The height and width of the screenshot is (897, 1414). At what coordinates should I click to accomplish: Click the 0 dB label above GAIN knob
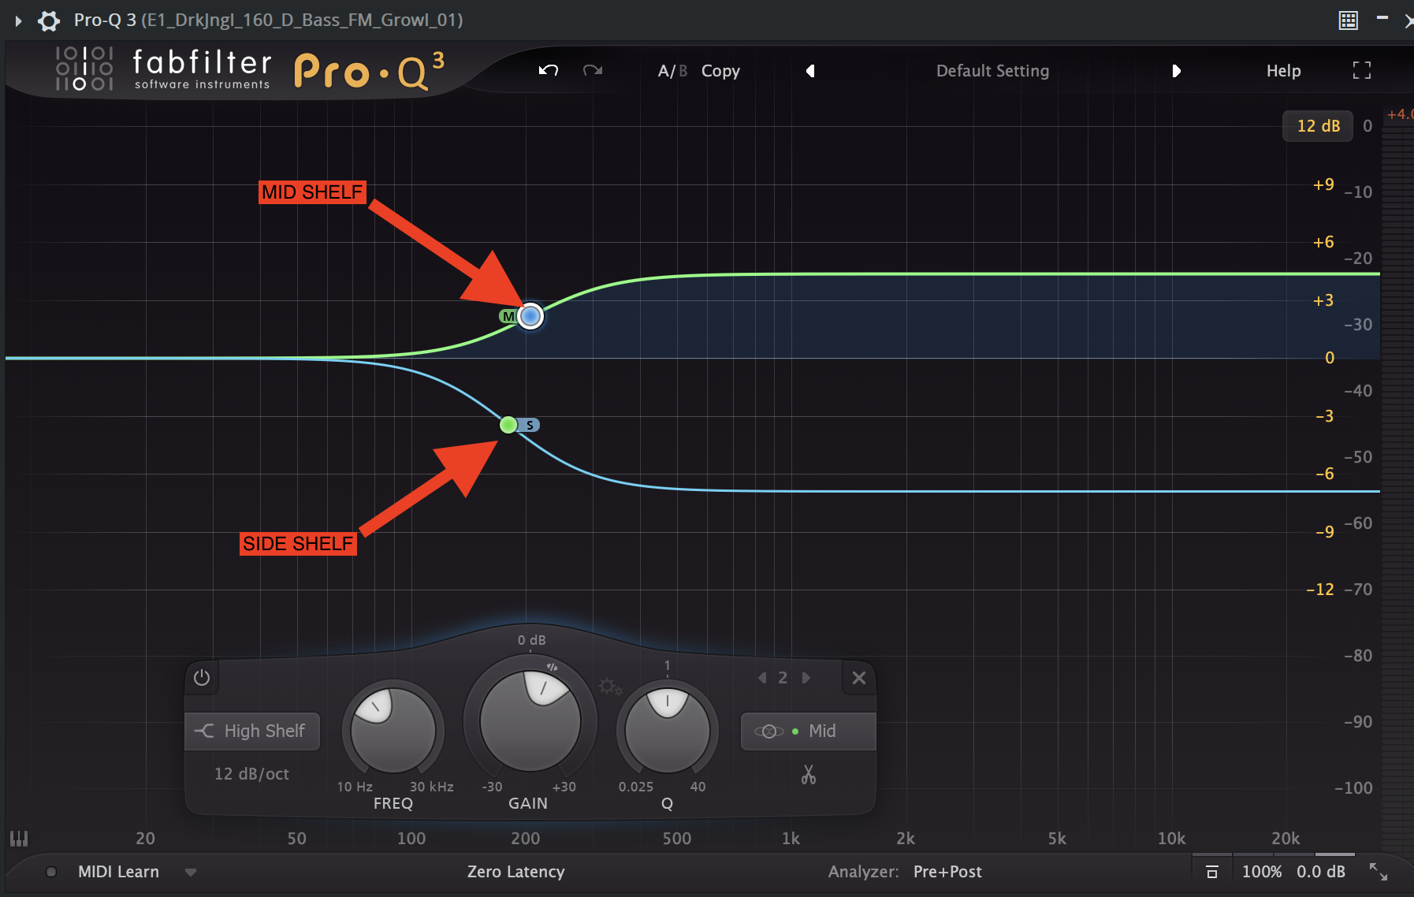(532, 640)
